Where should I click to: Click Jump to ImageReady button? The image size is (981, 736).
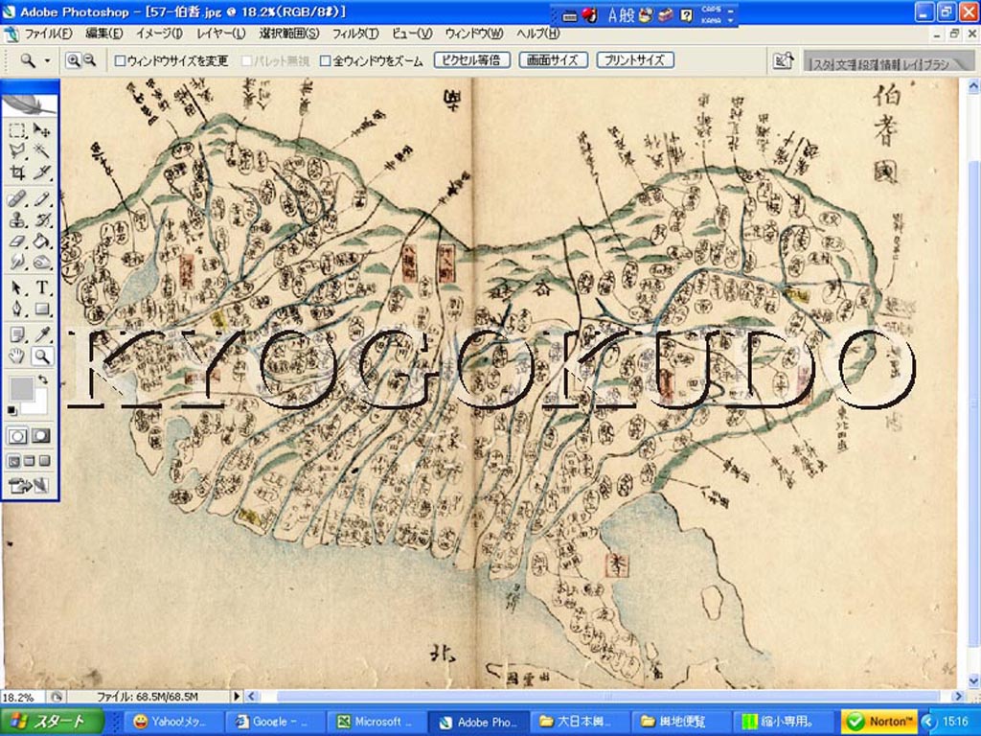point(28,485)
